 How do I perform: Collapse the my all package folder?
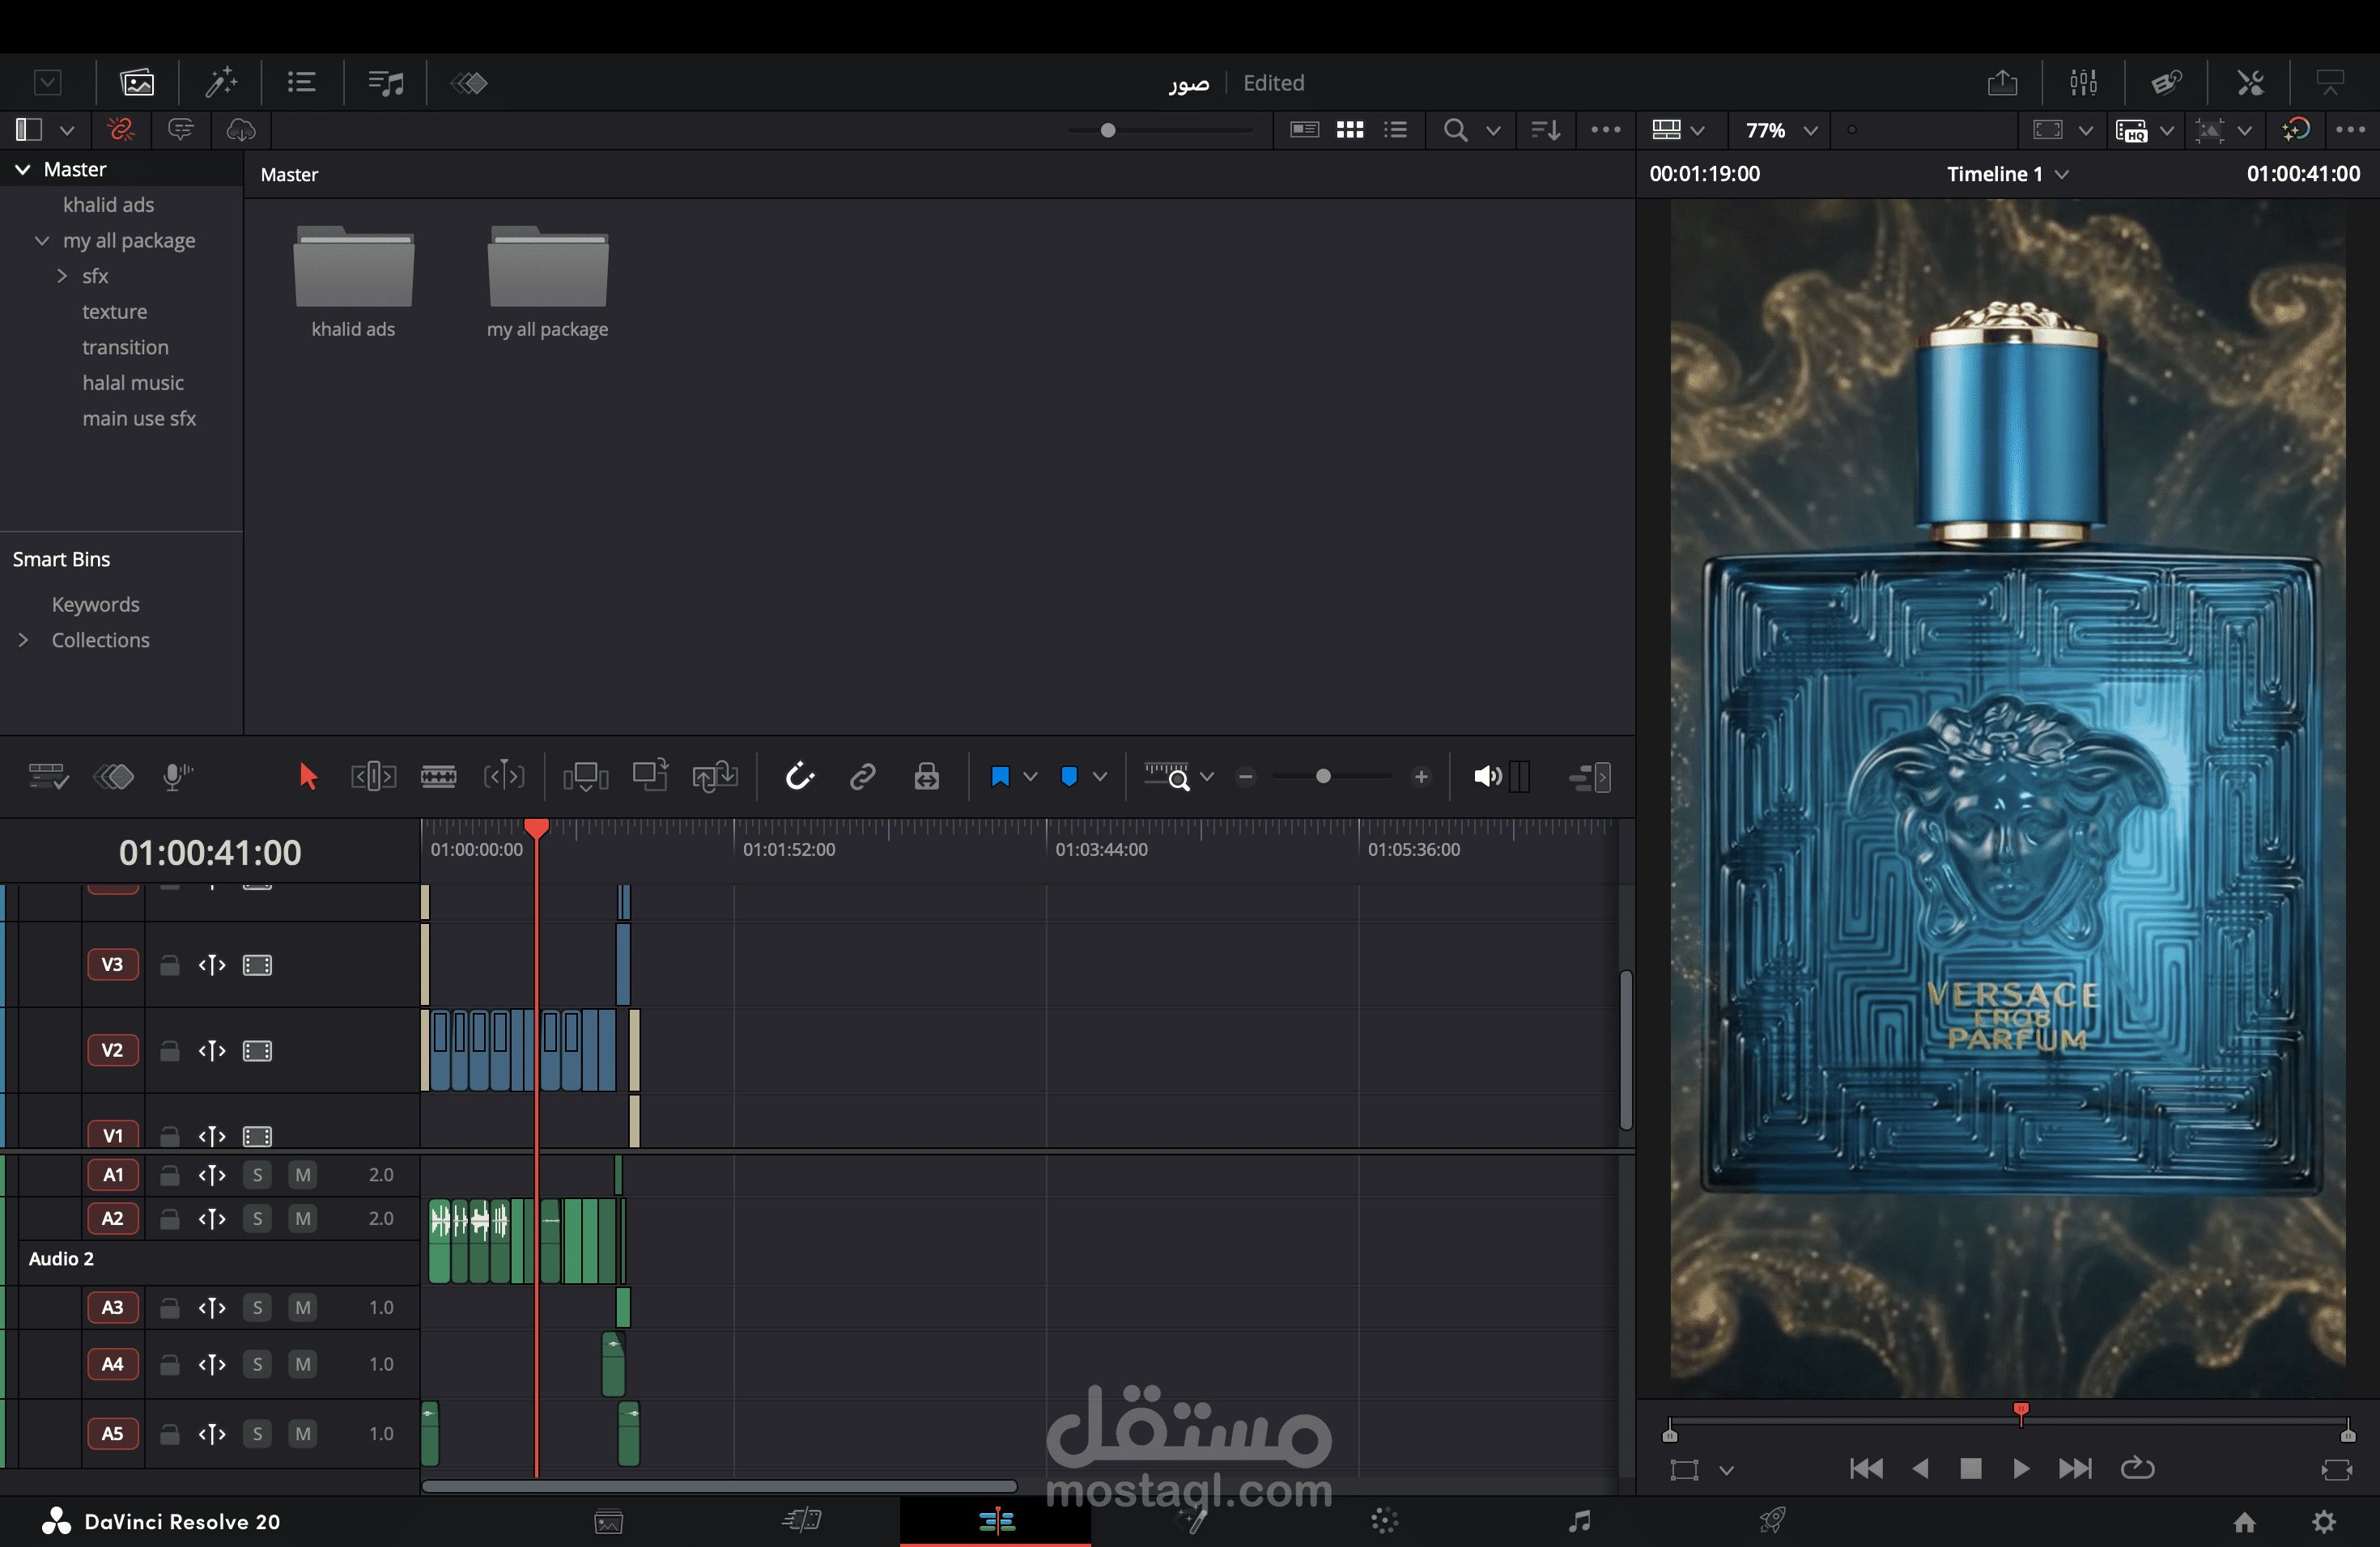pyautogui.click(x=42, y=239)
